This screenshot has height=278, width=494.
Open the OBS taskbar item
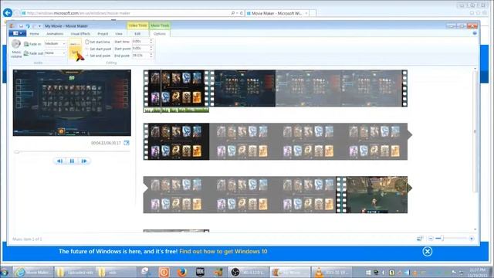249,273
